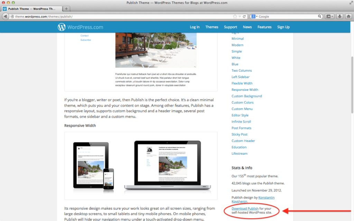
Task: Click the 'Our 155th most popular theme' text
Action: click(255, 176)
